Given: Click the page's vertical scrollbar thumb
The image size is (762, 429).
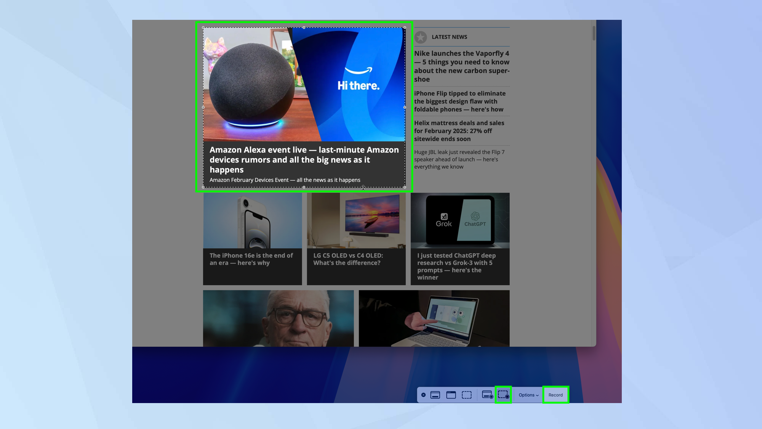Looking at the screenshot, I should coord(594,33).
